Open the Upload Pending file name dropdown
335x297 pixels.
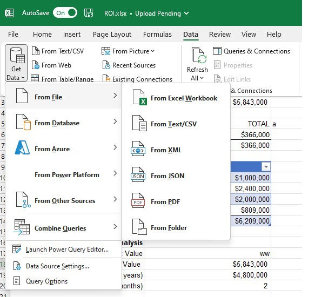click(x=186, y=13)
